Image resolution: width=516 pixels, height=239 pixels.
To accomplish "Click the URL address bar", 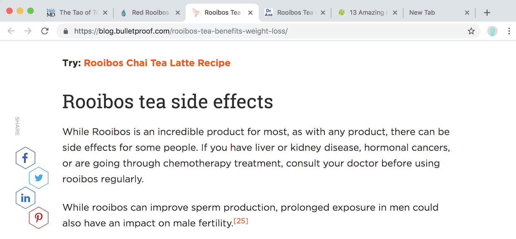I will tap(258, 31).
